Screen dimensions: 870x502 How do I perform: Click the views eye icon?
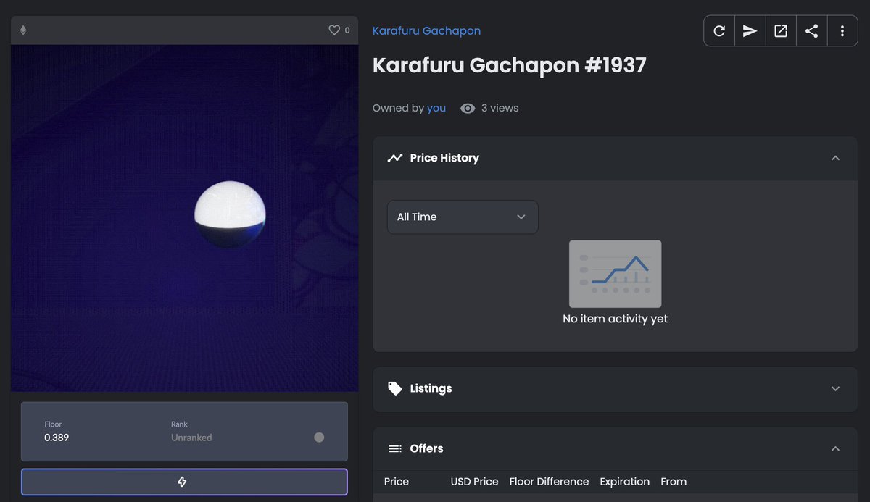(468, 107)
